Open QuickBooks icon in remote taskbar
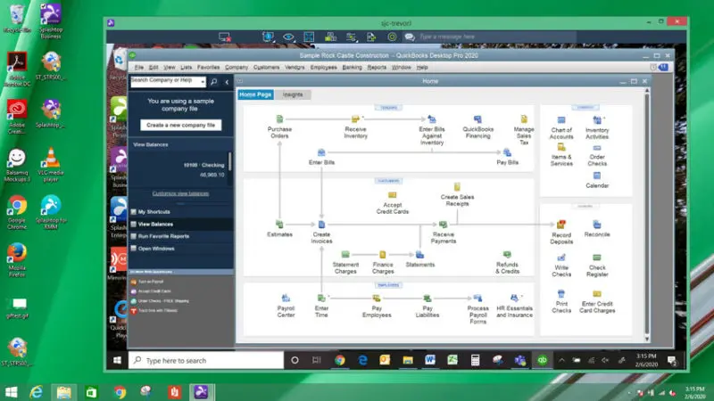The image size is (714, 401). pyautogui.click(x=542, y=360)
